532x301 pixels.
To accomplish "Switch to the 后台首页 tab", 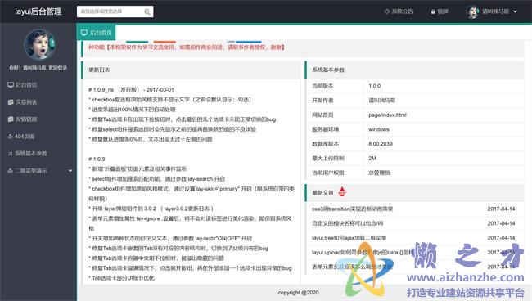I will pyautogui.click(x=97, y=33).
